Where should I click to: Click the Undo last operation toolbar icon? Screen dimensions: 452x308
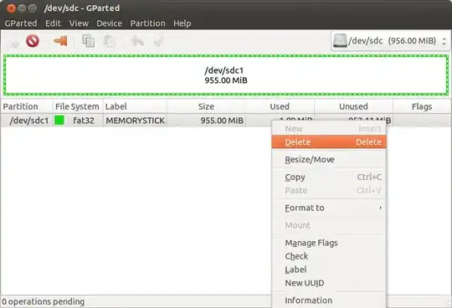pos(137,41)
